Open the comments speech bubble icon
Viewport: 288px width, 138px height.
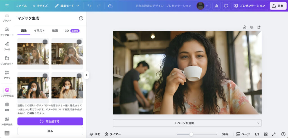tap(226, 6)
